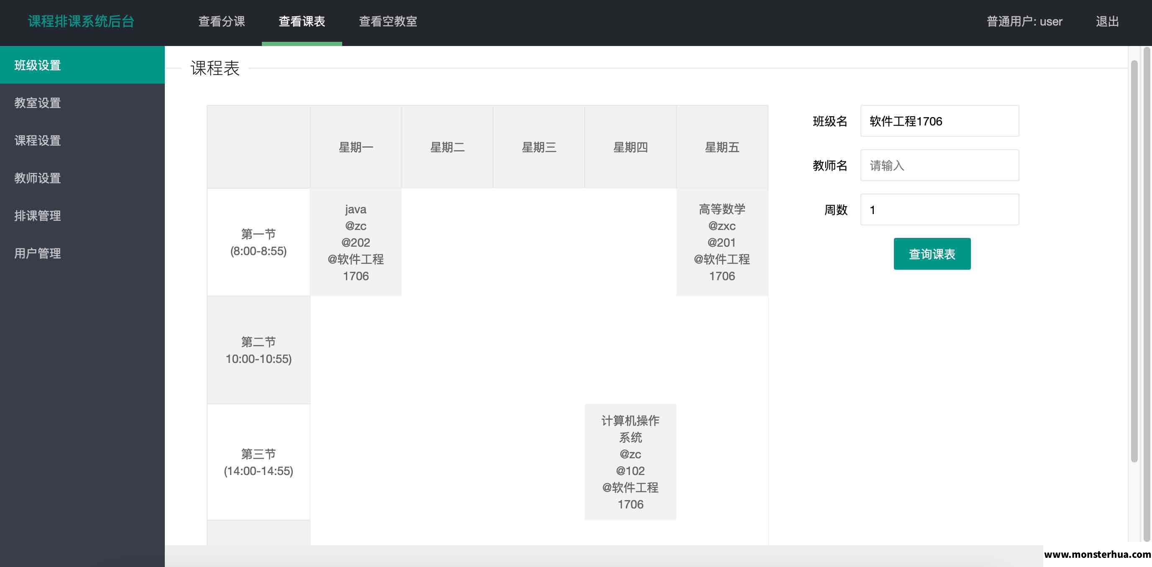
Task: Open 用户管理 in the sidebar
Action: [82, 253]
